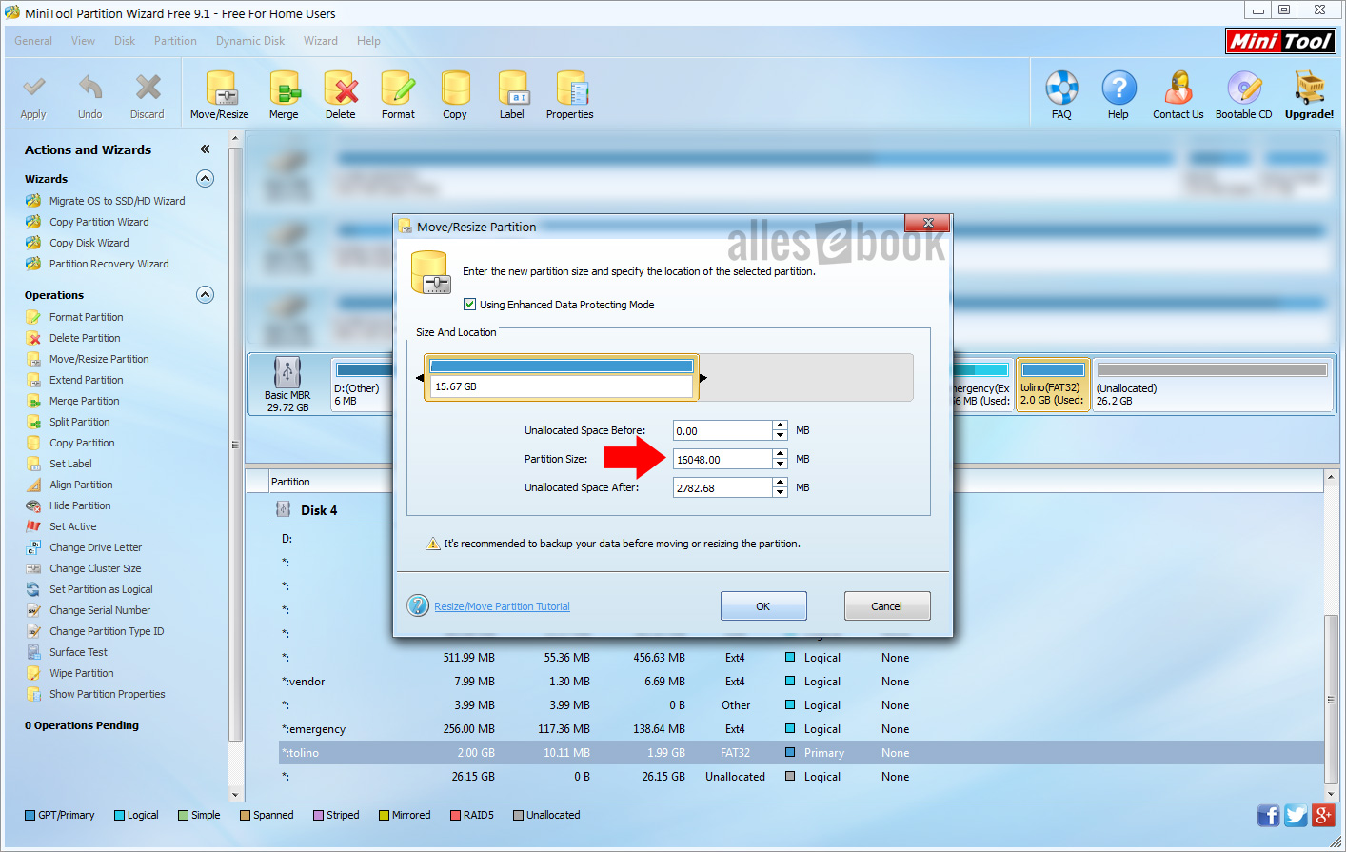Image resolution: width=1346 pixels, height=852 pixels.
Task: Open the View menu
Action: (x=83, y=41)
